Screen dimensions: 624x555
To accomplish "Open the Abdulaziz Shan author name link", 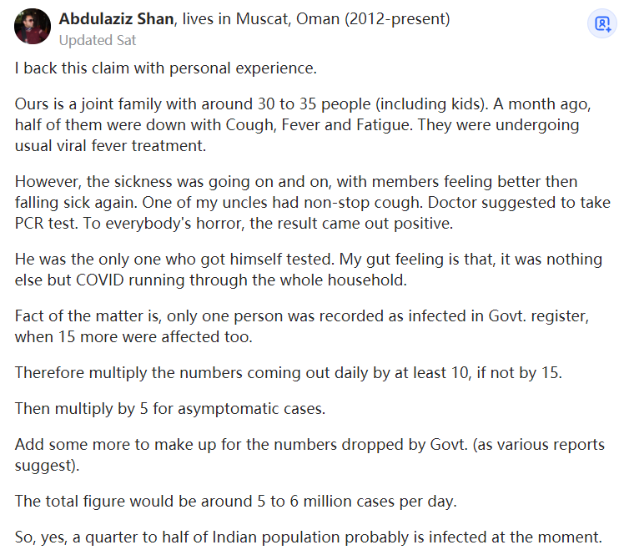I will click(116, 18).
